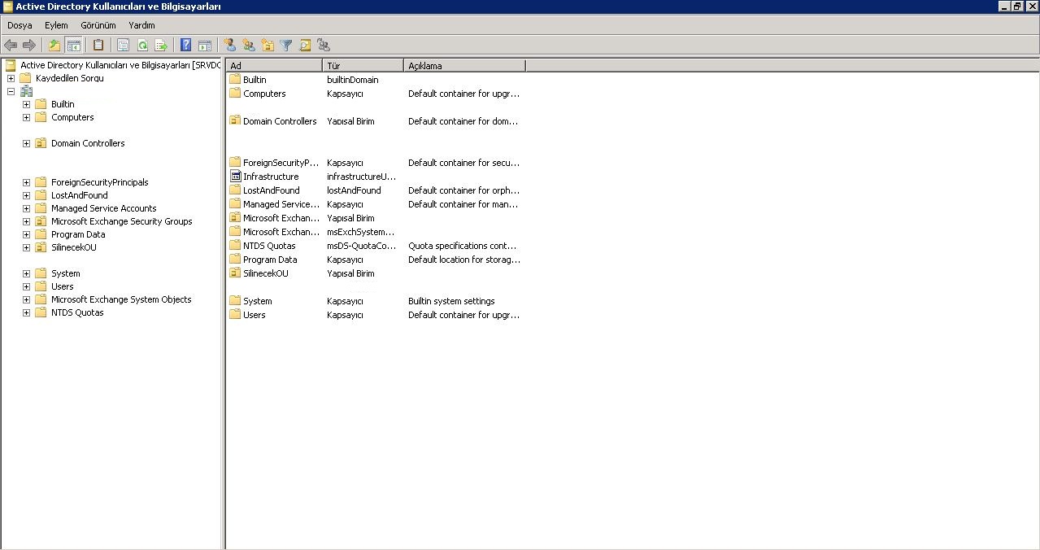Open filter options with the funnel icon
Screen dimensions: 1040x550
pos(286,46)
